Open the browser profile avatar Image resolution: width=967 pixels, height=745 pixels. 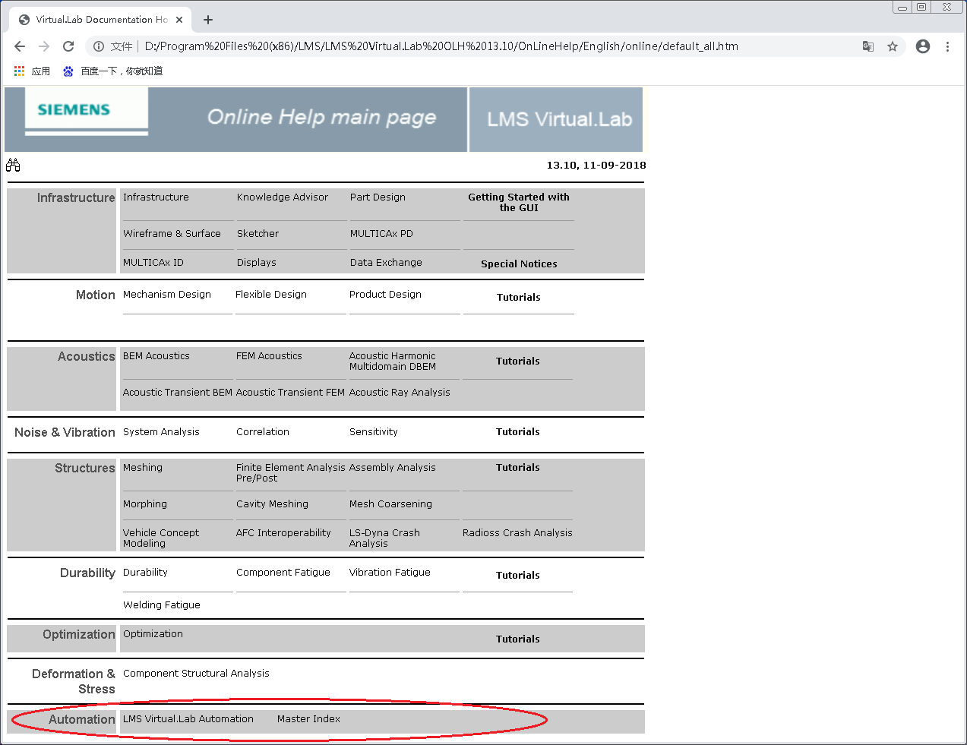pos(922,46)
